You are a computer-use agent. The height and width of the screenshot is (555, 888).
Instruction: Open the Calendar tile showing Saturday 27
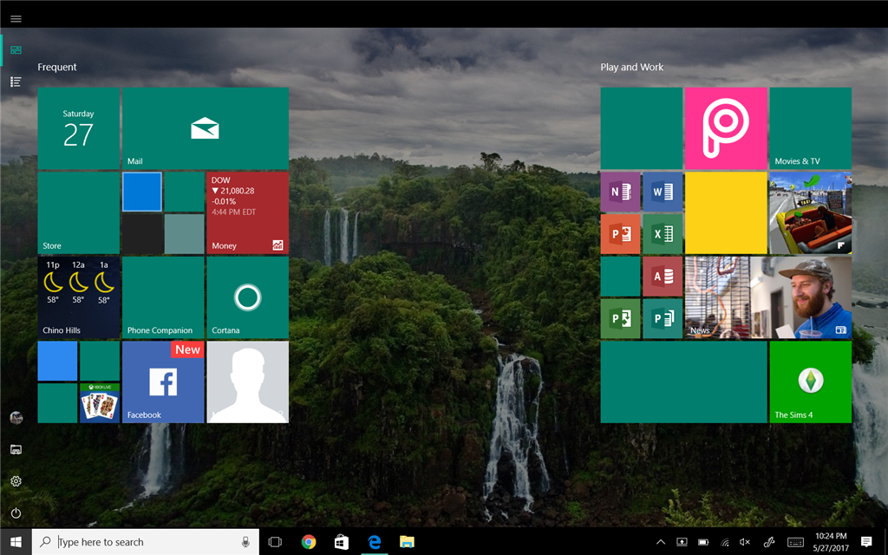tap(79, 128)
